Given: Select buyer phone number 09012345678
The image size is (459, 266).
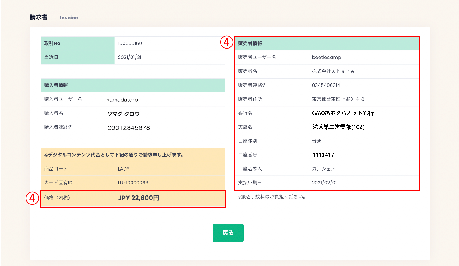Looking at the screenshot, I should (x=128, y=128).
